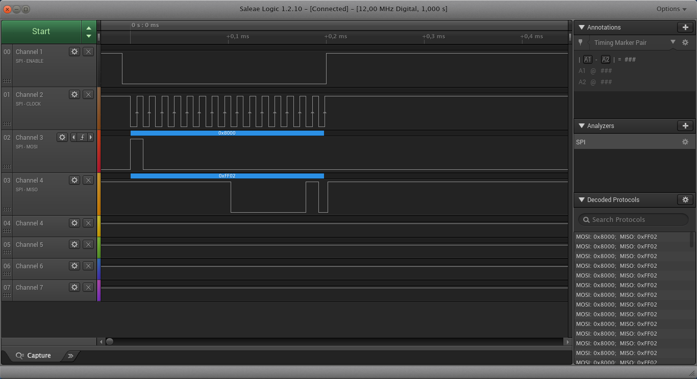Click the 0x8000 MOSI decoded bubble

pos(227,133)
